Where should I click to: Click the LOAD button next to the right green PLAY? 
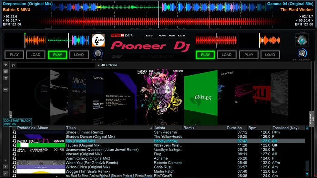pyautogui.click(x=227, y=55)
